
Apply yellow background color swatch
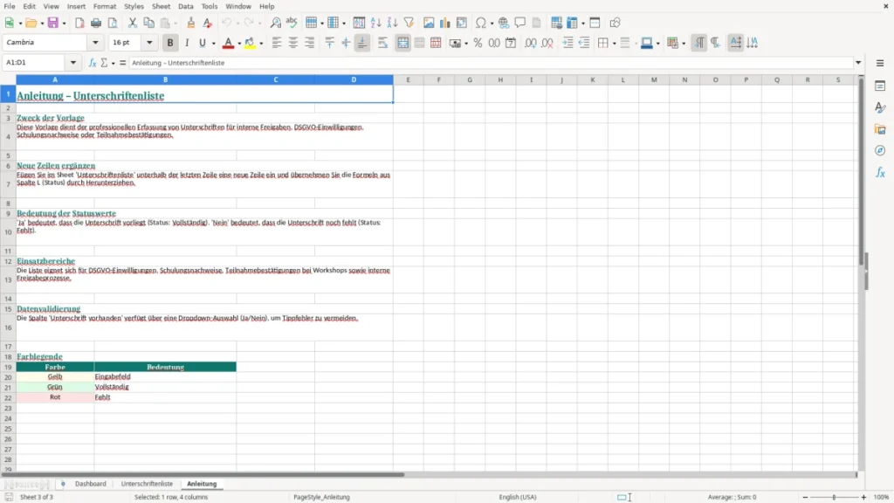250,43
